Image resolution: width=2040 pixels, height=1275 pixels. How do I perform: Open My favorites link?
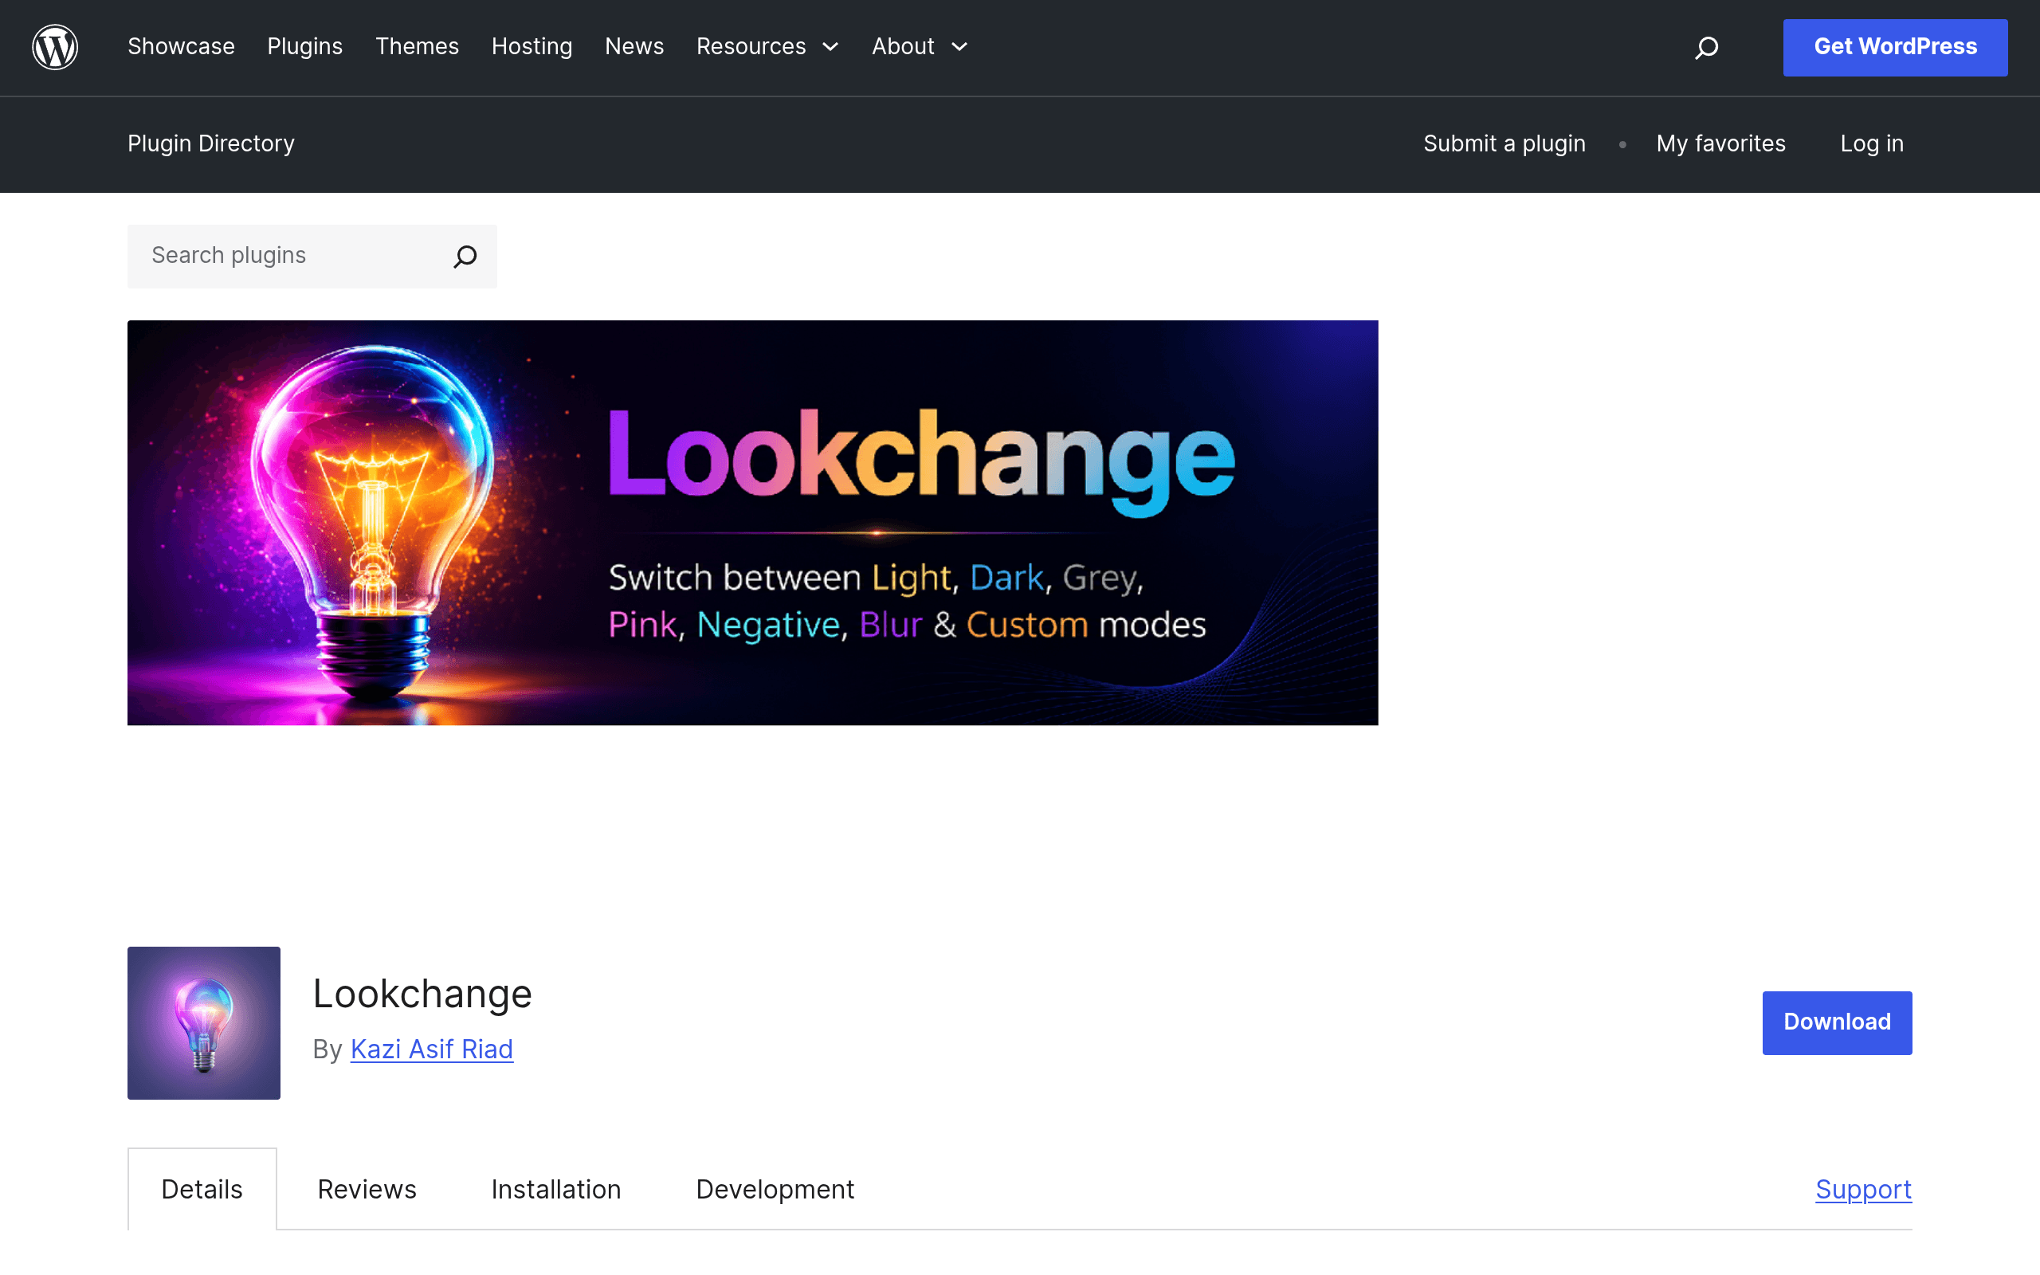[1720, 144]
